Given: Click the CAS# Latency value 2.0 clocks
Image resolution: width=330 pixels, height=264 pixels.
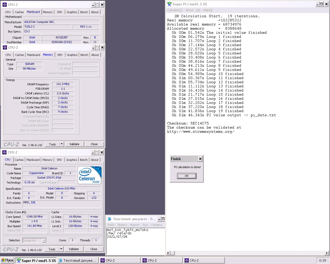Looking at the screenshot, I should pos(63,93).
